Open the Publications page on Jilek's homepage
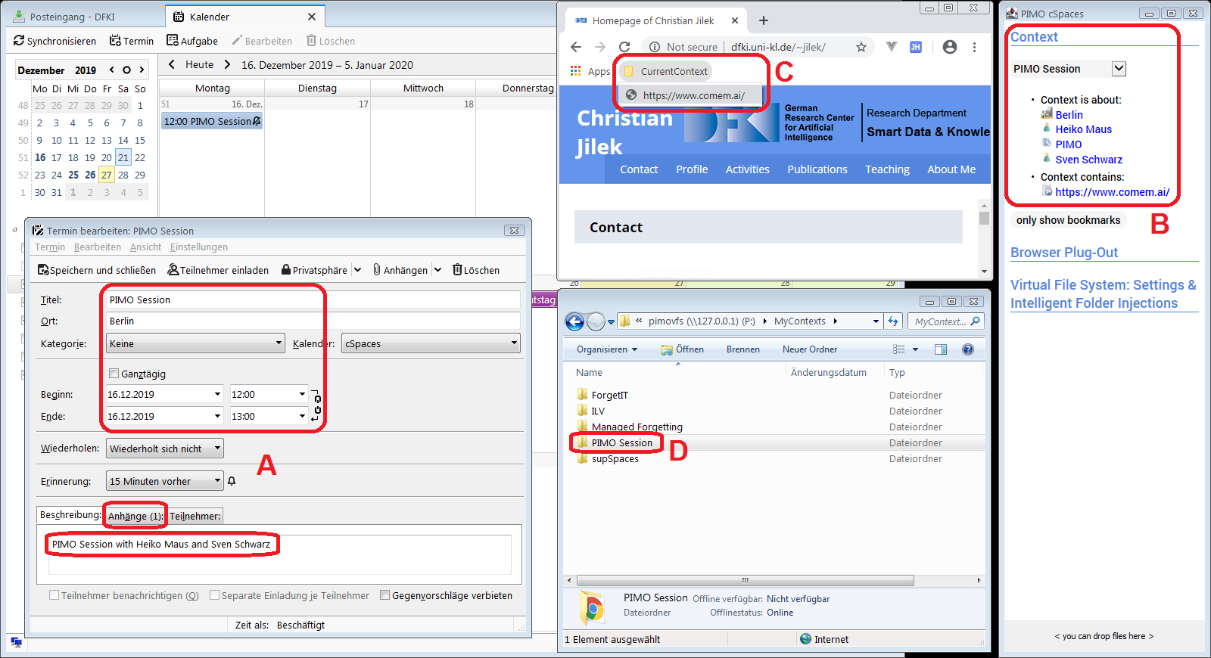 [x=817, y=169]
